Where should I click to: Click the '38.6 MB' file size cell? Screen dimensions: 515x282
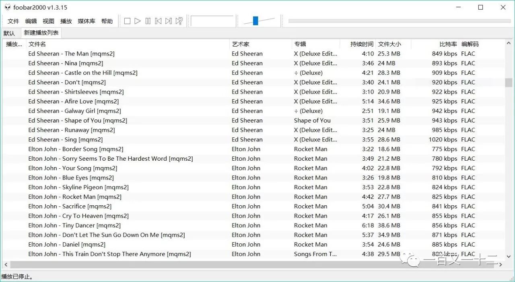[x=389, y=225]
